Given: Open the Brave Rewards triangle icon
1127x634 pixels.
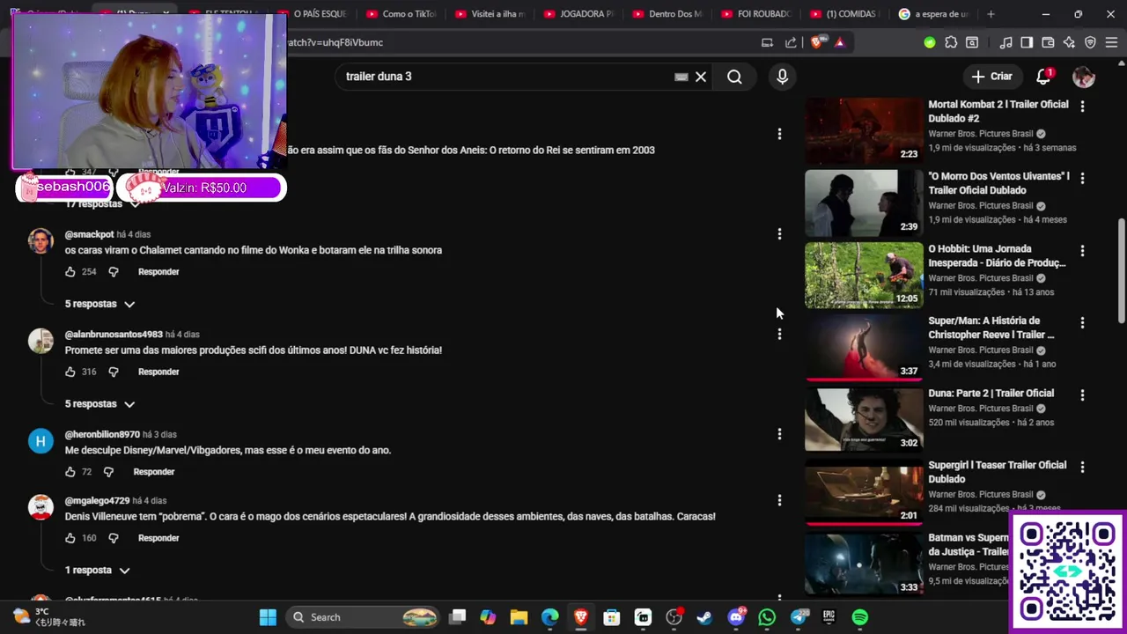Looking at the screenshot, I should pos(839,42).
